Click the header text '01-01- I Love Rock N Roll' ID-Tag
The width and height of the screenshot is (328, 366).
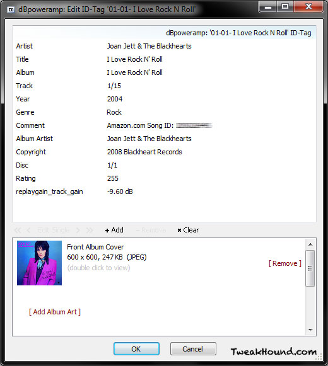pos(260,33)
